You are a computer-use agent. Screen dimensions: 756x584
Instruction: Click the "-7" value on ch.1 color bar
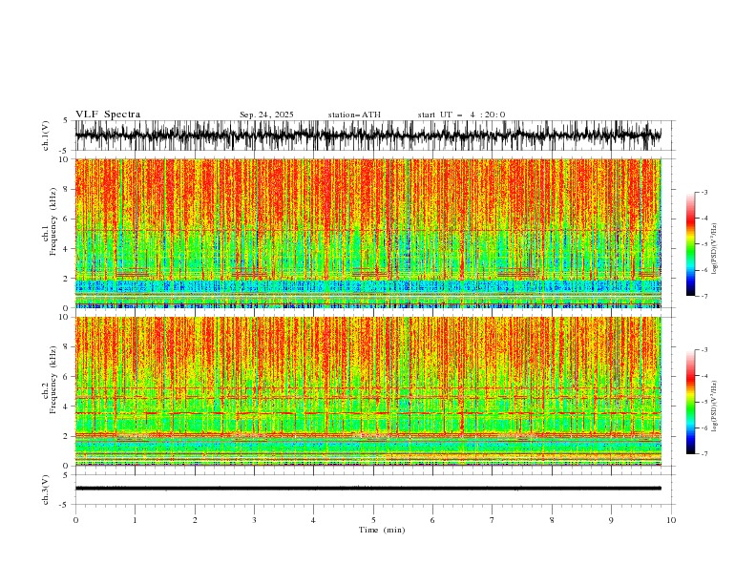(x=703, y=296)
